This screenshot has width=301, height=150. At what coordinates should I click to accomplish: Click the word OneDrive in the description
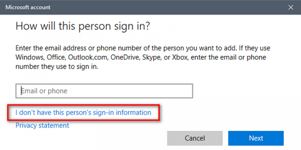coord(126,57)
